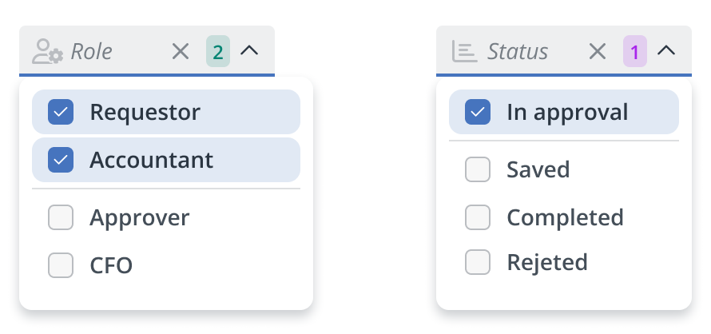
Task: Collapse the Status dropdown chevron
Action: click(x=666, y=51)
